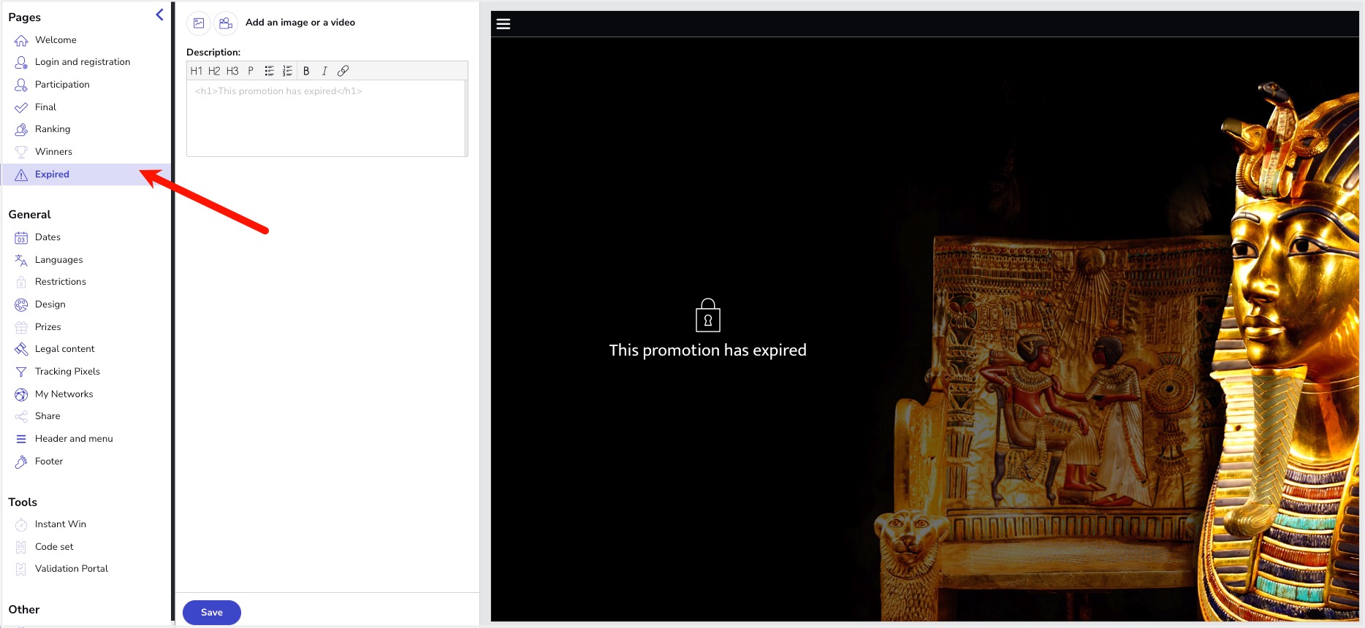Viewport: 1365px width, 628px height.
Task: Click the Login and registration user icon
Action: point(21,62)
